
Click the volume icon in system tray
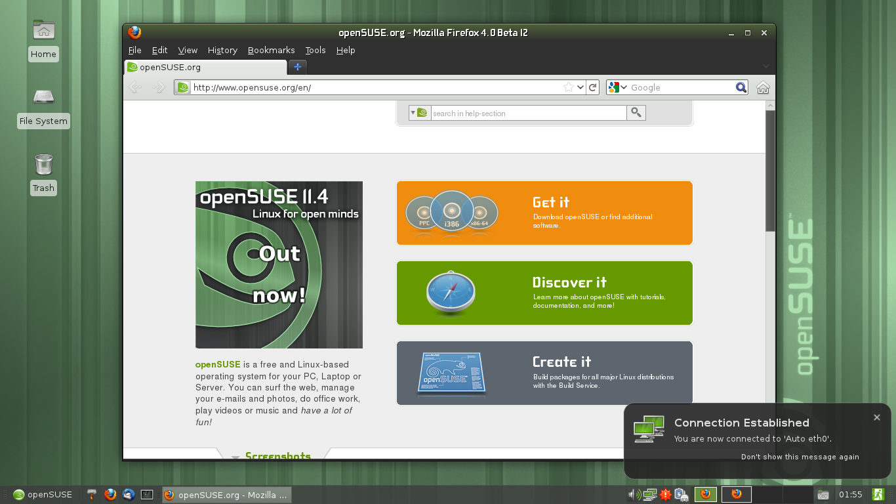tap(634, 495)
